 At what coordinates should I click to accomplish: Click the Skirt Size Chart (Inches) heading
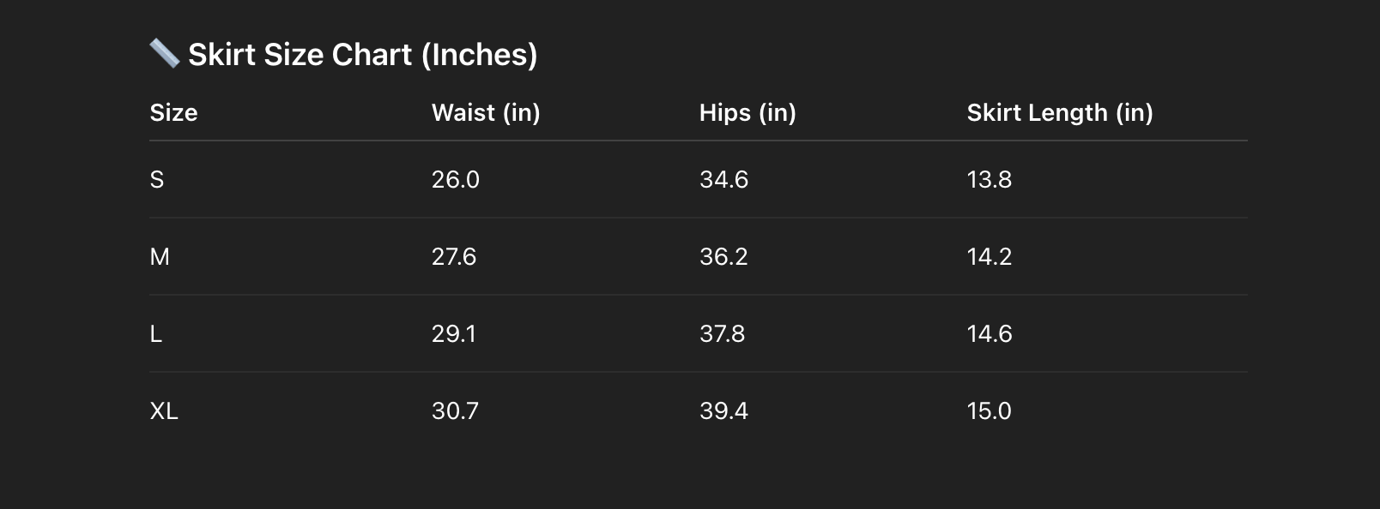[362, 55]
